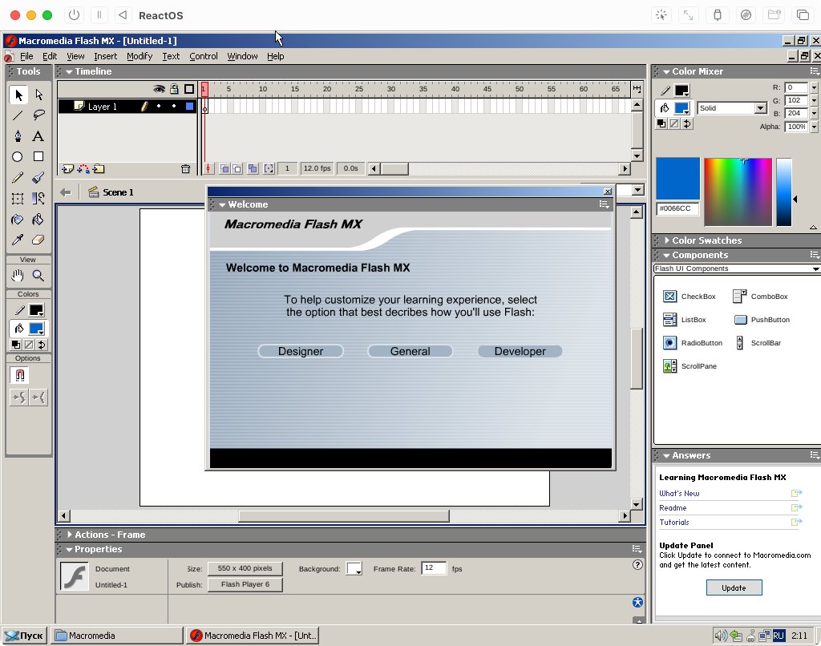
Task: Select the Rectangle tool
Action: point(38,156)
